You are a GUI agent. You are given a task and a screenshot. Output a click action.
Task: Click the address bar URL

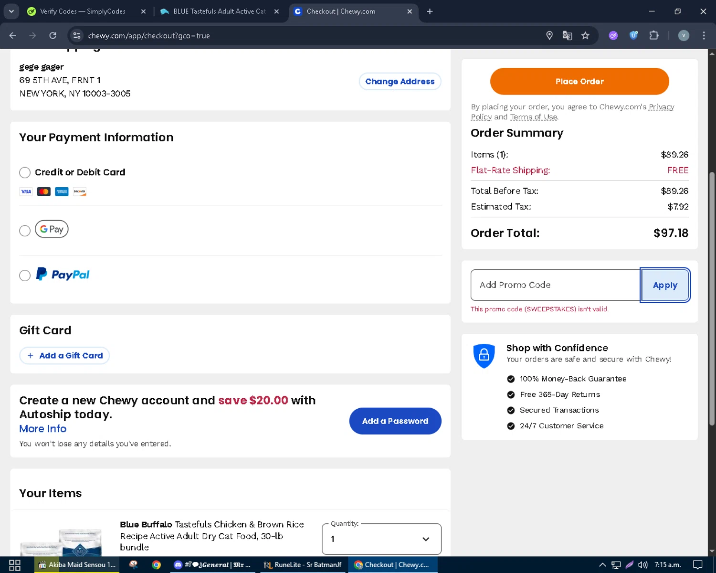coord(149,36)
